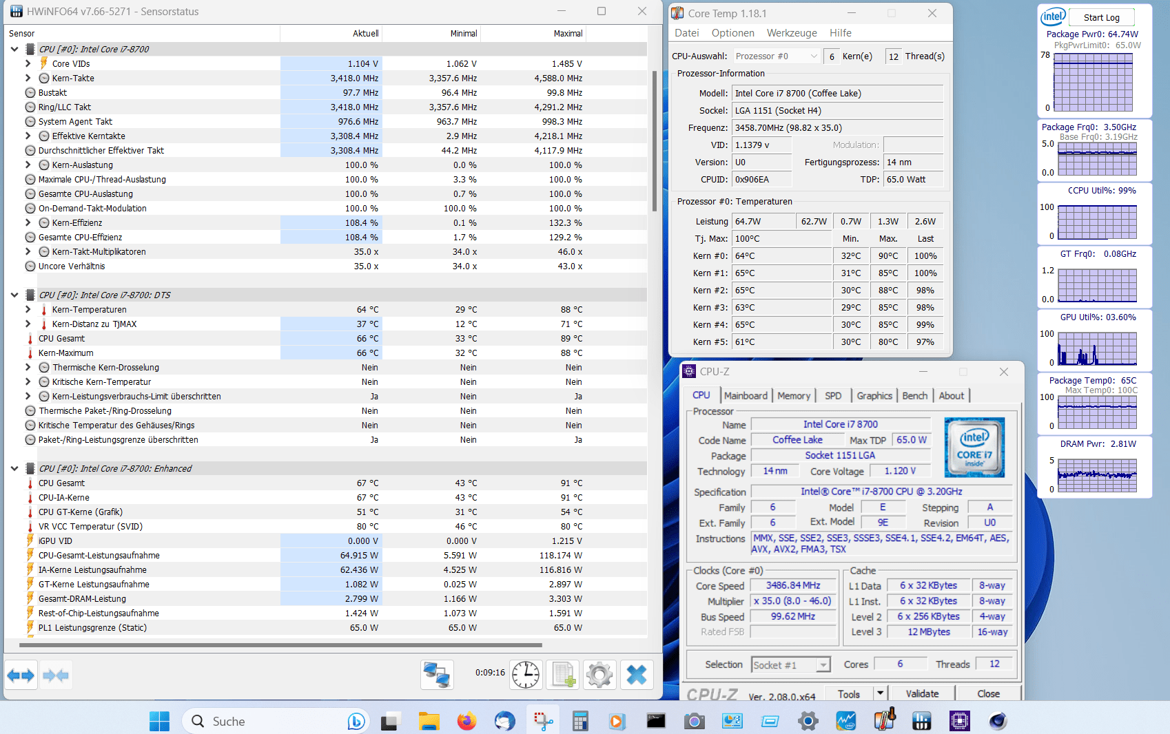Expand the Kern-Auslastung row

coord(28,165)
